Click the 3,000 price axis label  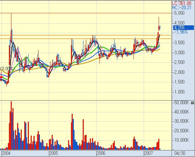click(179, 52)
